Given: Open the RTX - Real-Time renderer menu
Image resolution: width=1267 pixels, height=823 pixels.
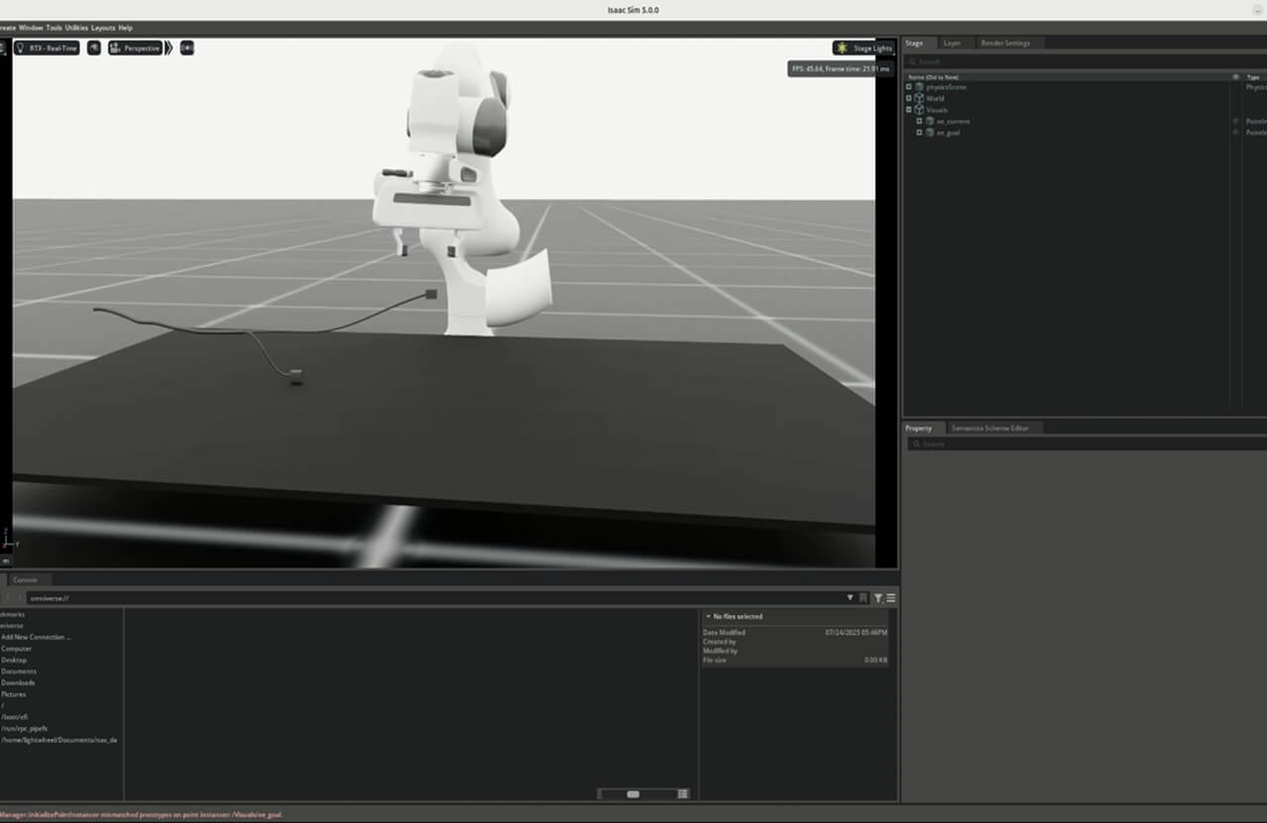Looking at the screenshot, I should (47, 47).
